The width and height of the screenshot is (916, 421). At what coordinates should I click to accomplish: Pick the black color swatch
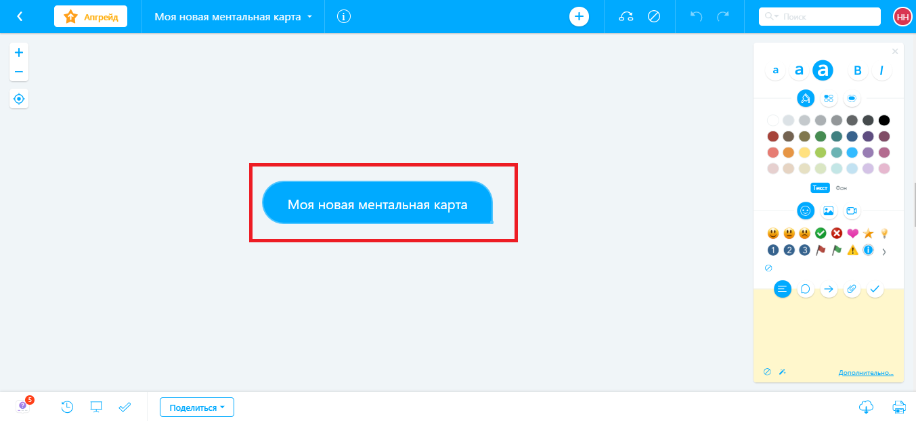(x=884, y=120)
